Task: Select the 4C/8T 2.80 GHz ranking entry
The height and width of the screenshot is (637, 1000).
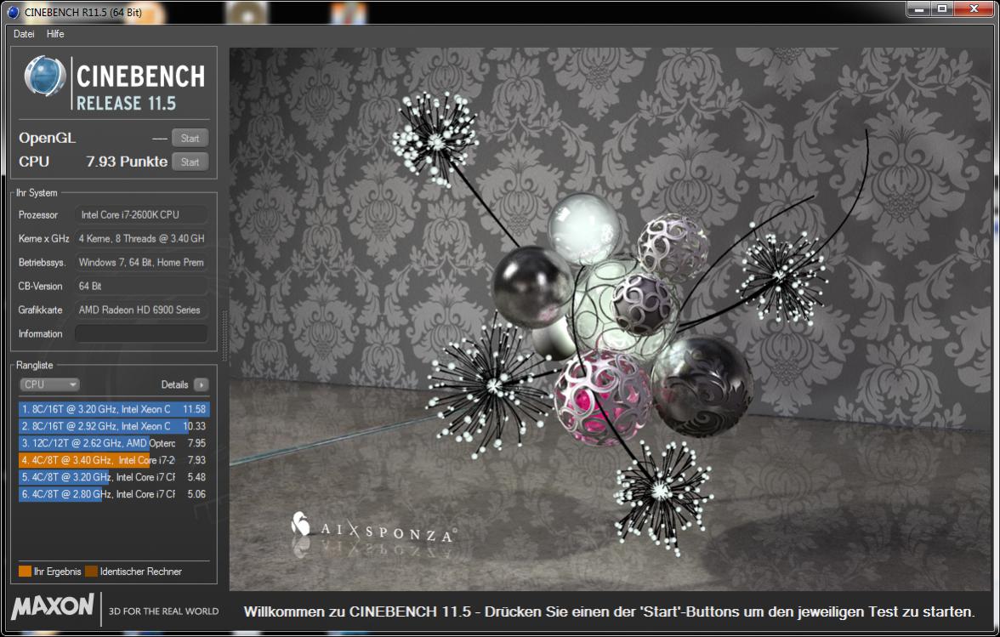Action: (114, 493)
